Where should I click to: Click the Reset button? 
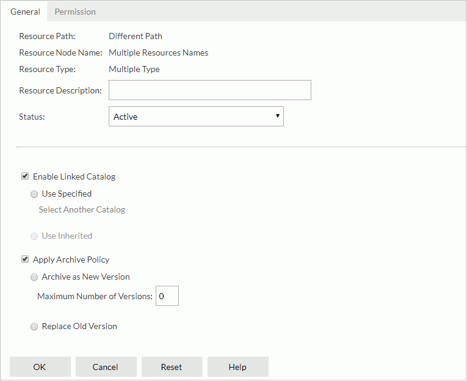[172, 367]
